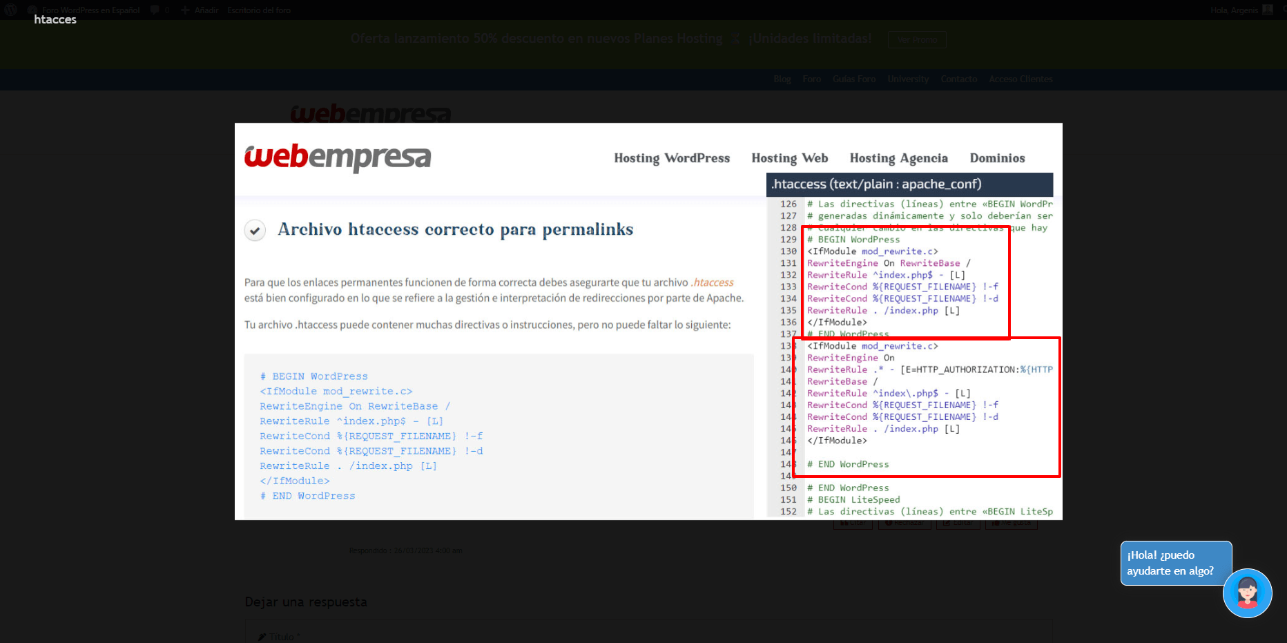Click the enlarged htaccess screenshot in the lightbox

point(648,321)
